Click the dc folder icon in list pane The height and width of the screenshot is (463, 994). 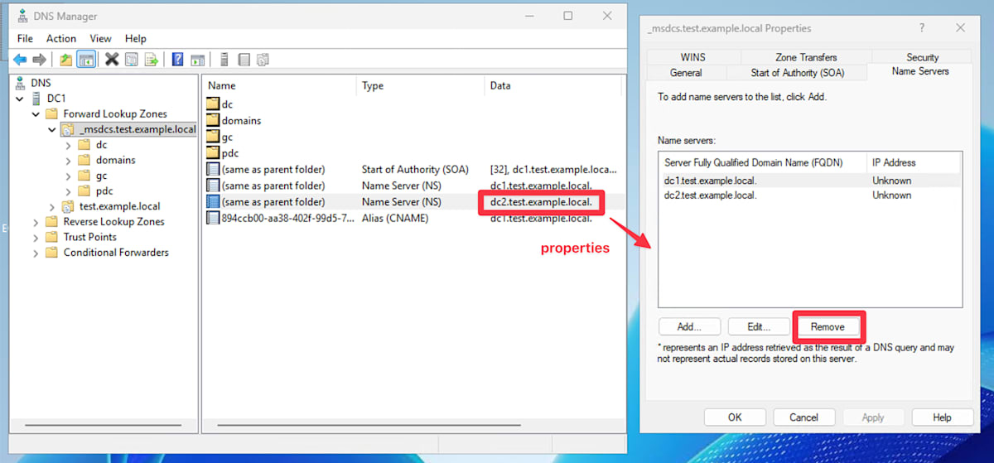pos(213,104)
